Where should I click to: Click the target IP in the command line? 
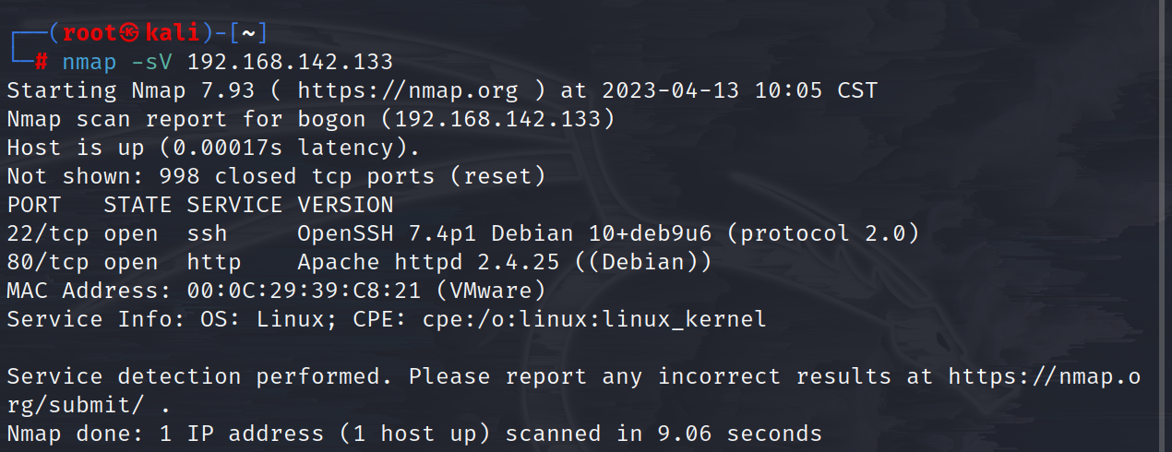(x=290, y=63)
